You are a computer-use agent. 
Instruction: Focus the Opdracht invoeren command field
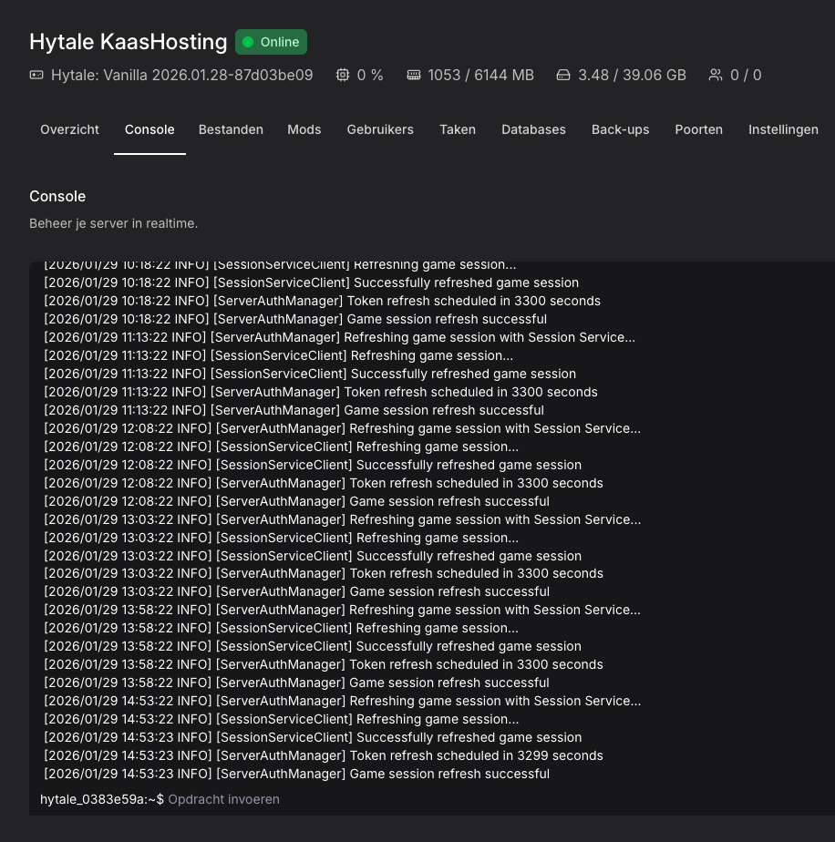[224, 799]
